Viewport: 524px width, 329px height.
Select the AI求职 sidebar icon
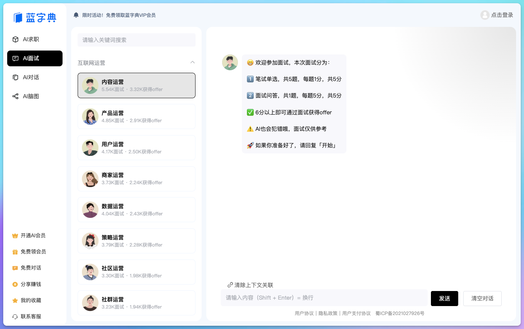click(x=15, y=39)
